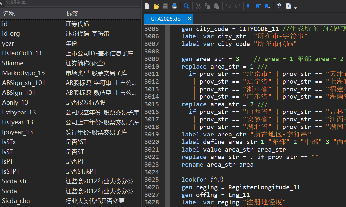
Task: Click the label 证券简称(补全)
Action: (85, 63)
